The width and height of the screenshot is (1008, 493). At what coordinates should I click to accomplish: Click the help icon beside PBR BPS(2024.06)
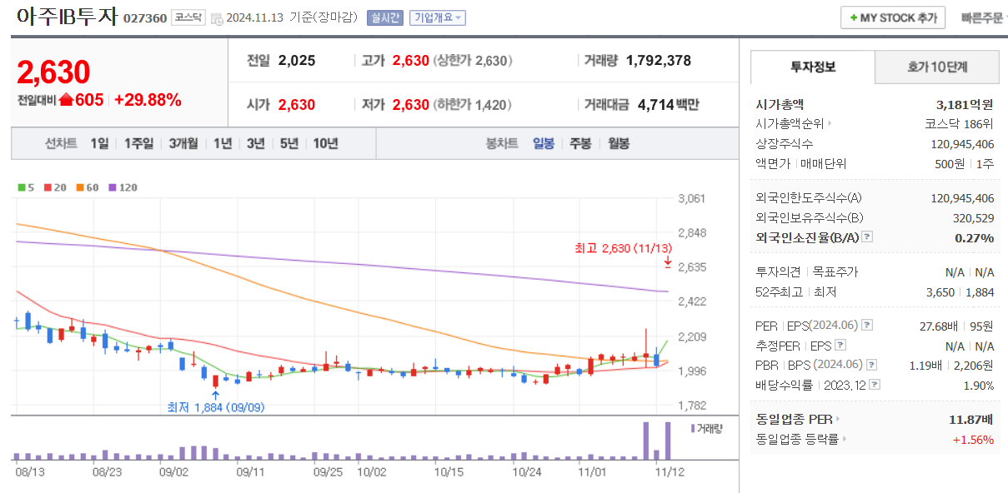click(x=871, y=365)
